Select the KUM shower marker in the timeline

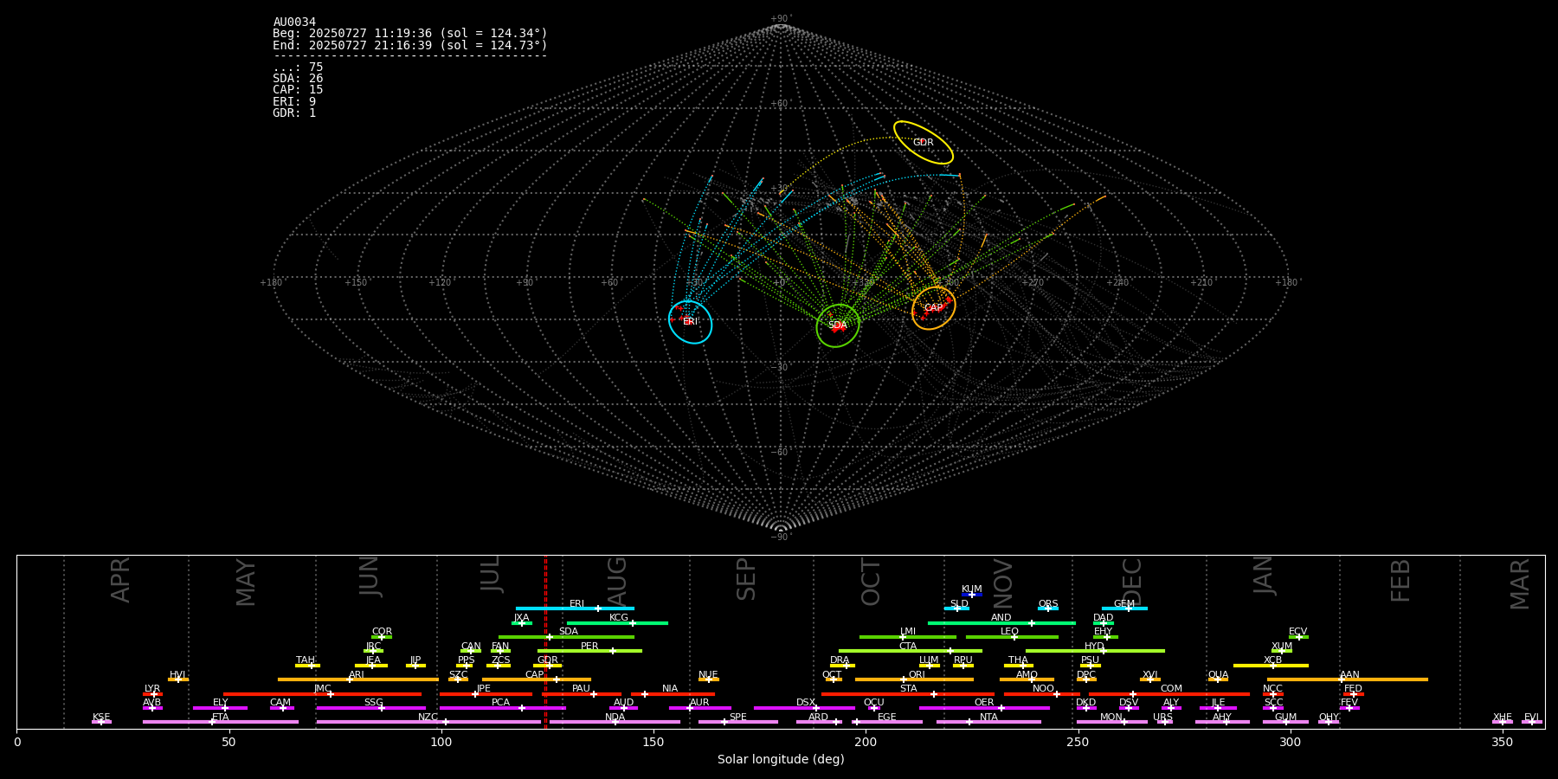(x=972, y=594)
